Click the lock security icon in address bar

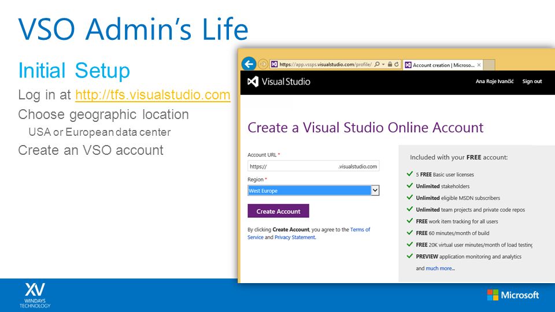click(390, 64)
